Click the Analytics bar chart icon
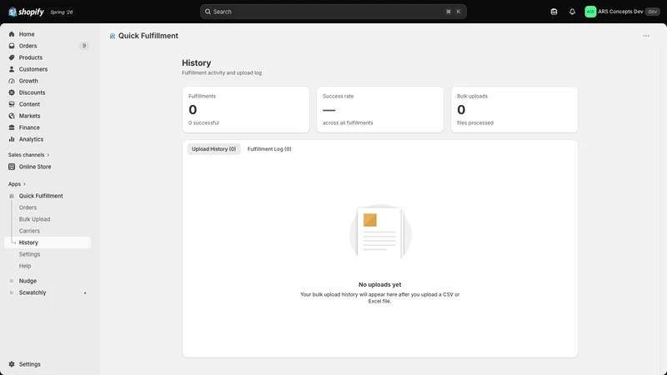Image resolution: width=667 pixels, height=375 pixels. pos(12,139)
